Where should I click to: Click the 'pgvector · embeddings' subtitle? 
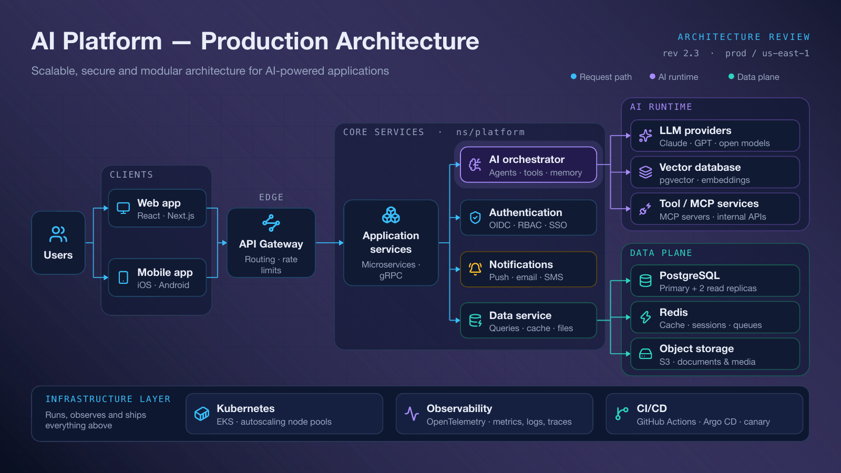(x=705, y=180)
